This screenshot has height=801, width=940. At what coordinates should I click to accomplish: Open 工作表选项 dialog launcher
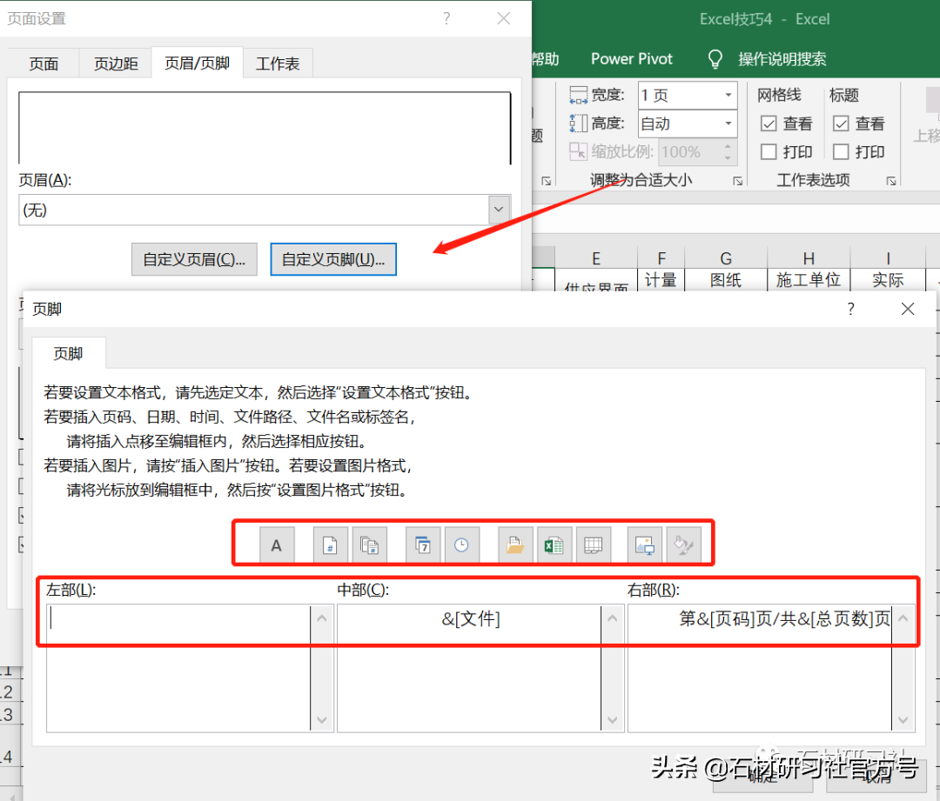(x=891, y=181)
